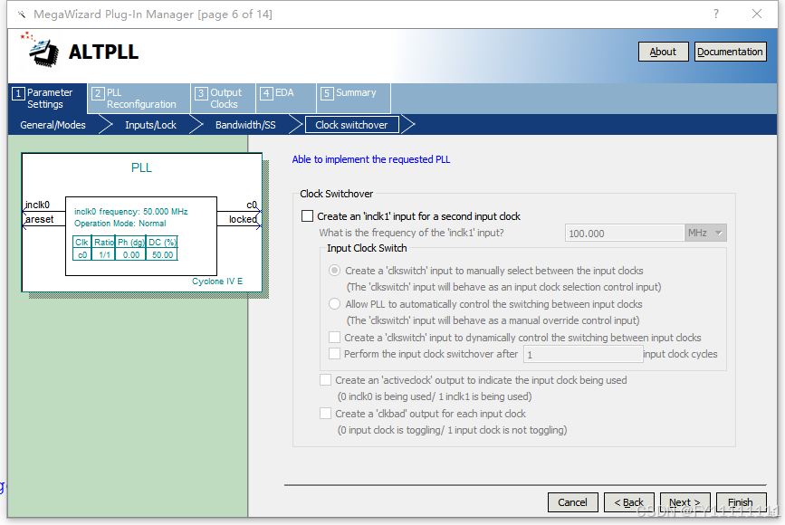Go to the Summary tab
The height and width of the screenshot is (525, 785).
pos(353,99)
